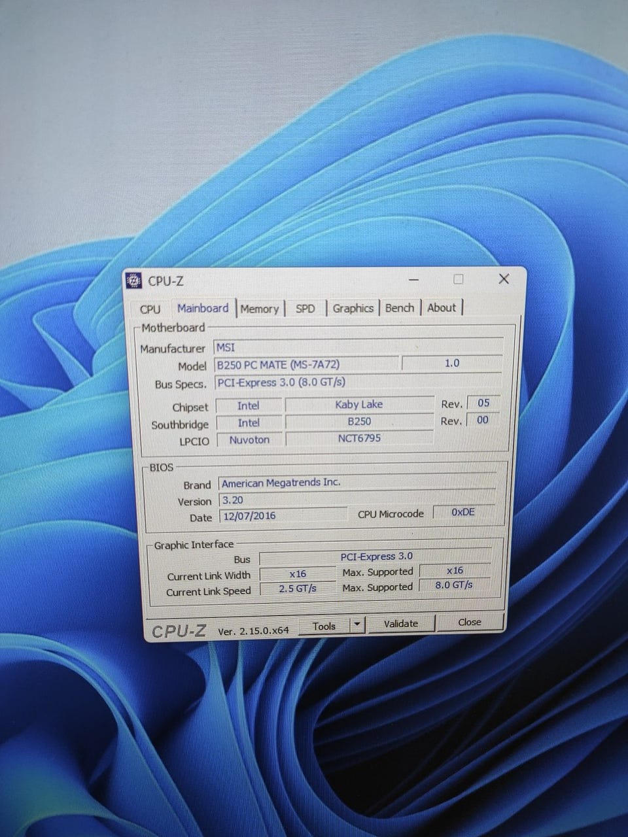Click the Close button at bottom

[x=470, y=622]
